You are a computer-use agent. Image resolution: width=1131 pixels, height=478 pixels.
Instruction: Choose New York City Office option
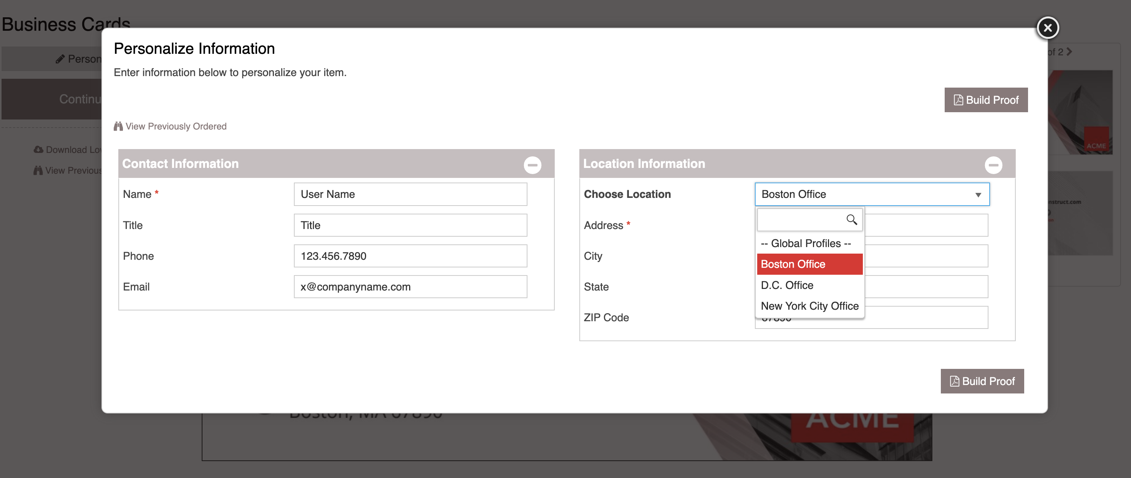809,306
